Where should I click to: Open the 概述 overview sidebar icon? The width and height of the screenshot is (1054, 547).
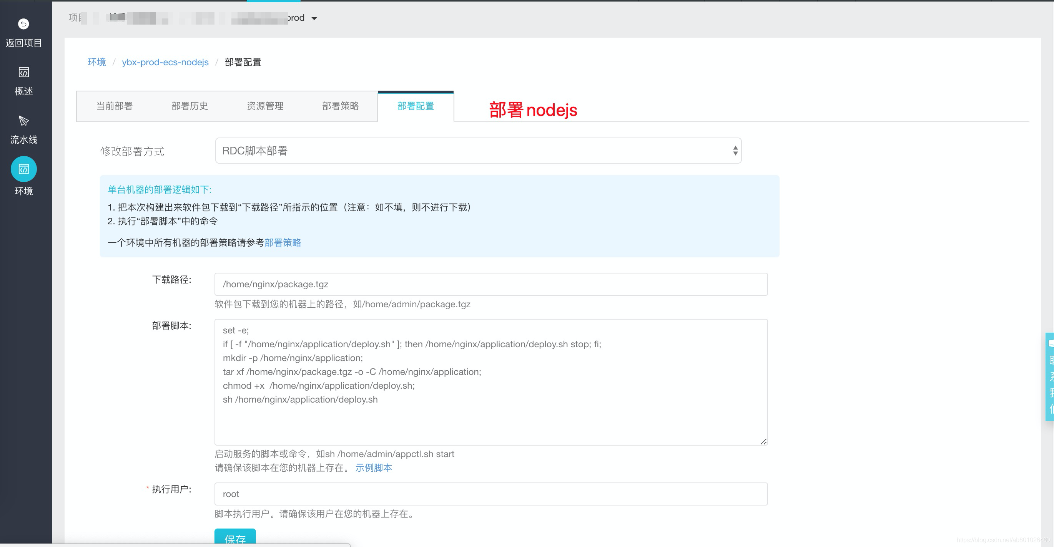tap(23, 73)
